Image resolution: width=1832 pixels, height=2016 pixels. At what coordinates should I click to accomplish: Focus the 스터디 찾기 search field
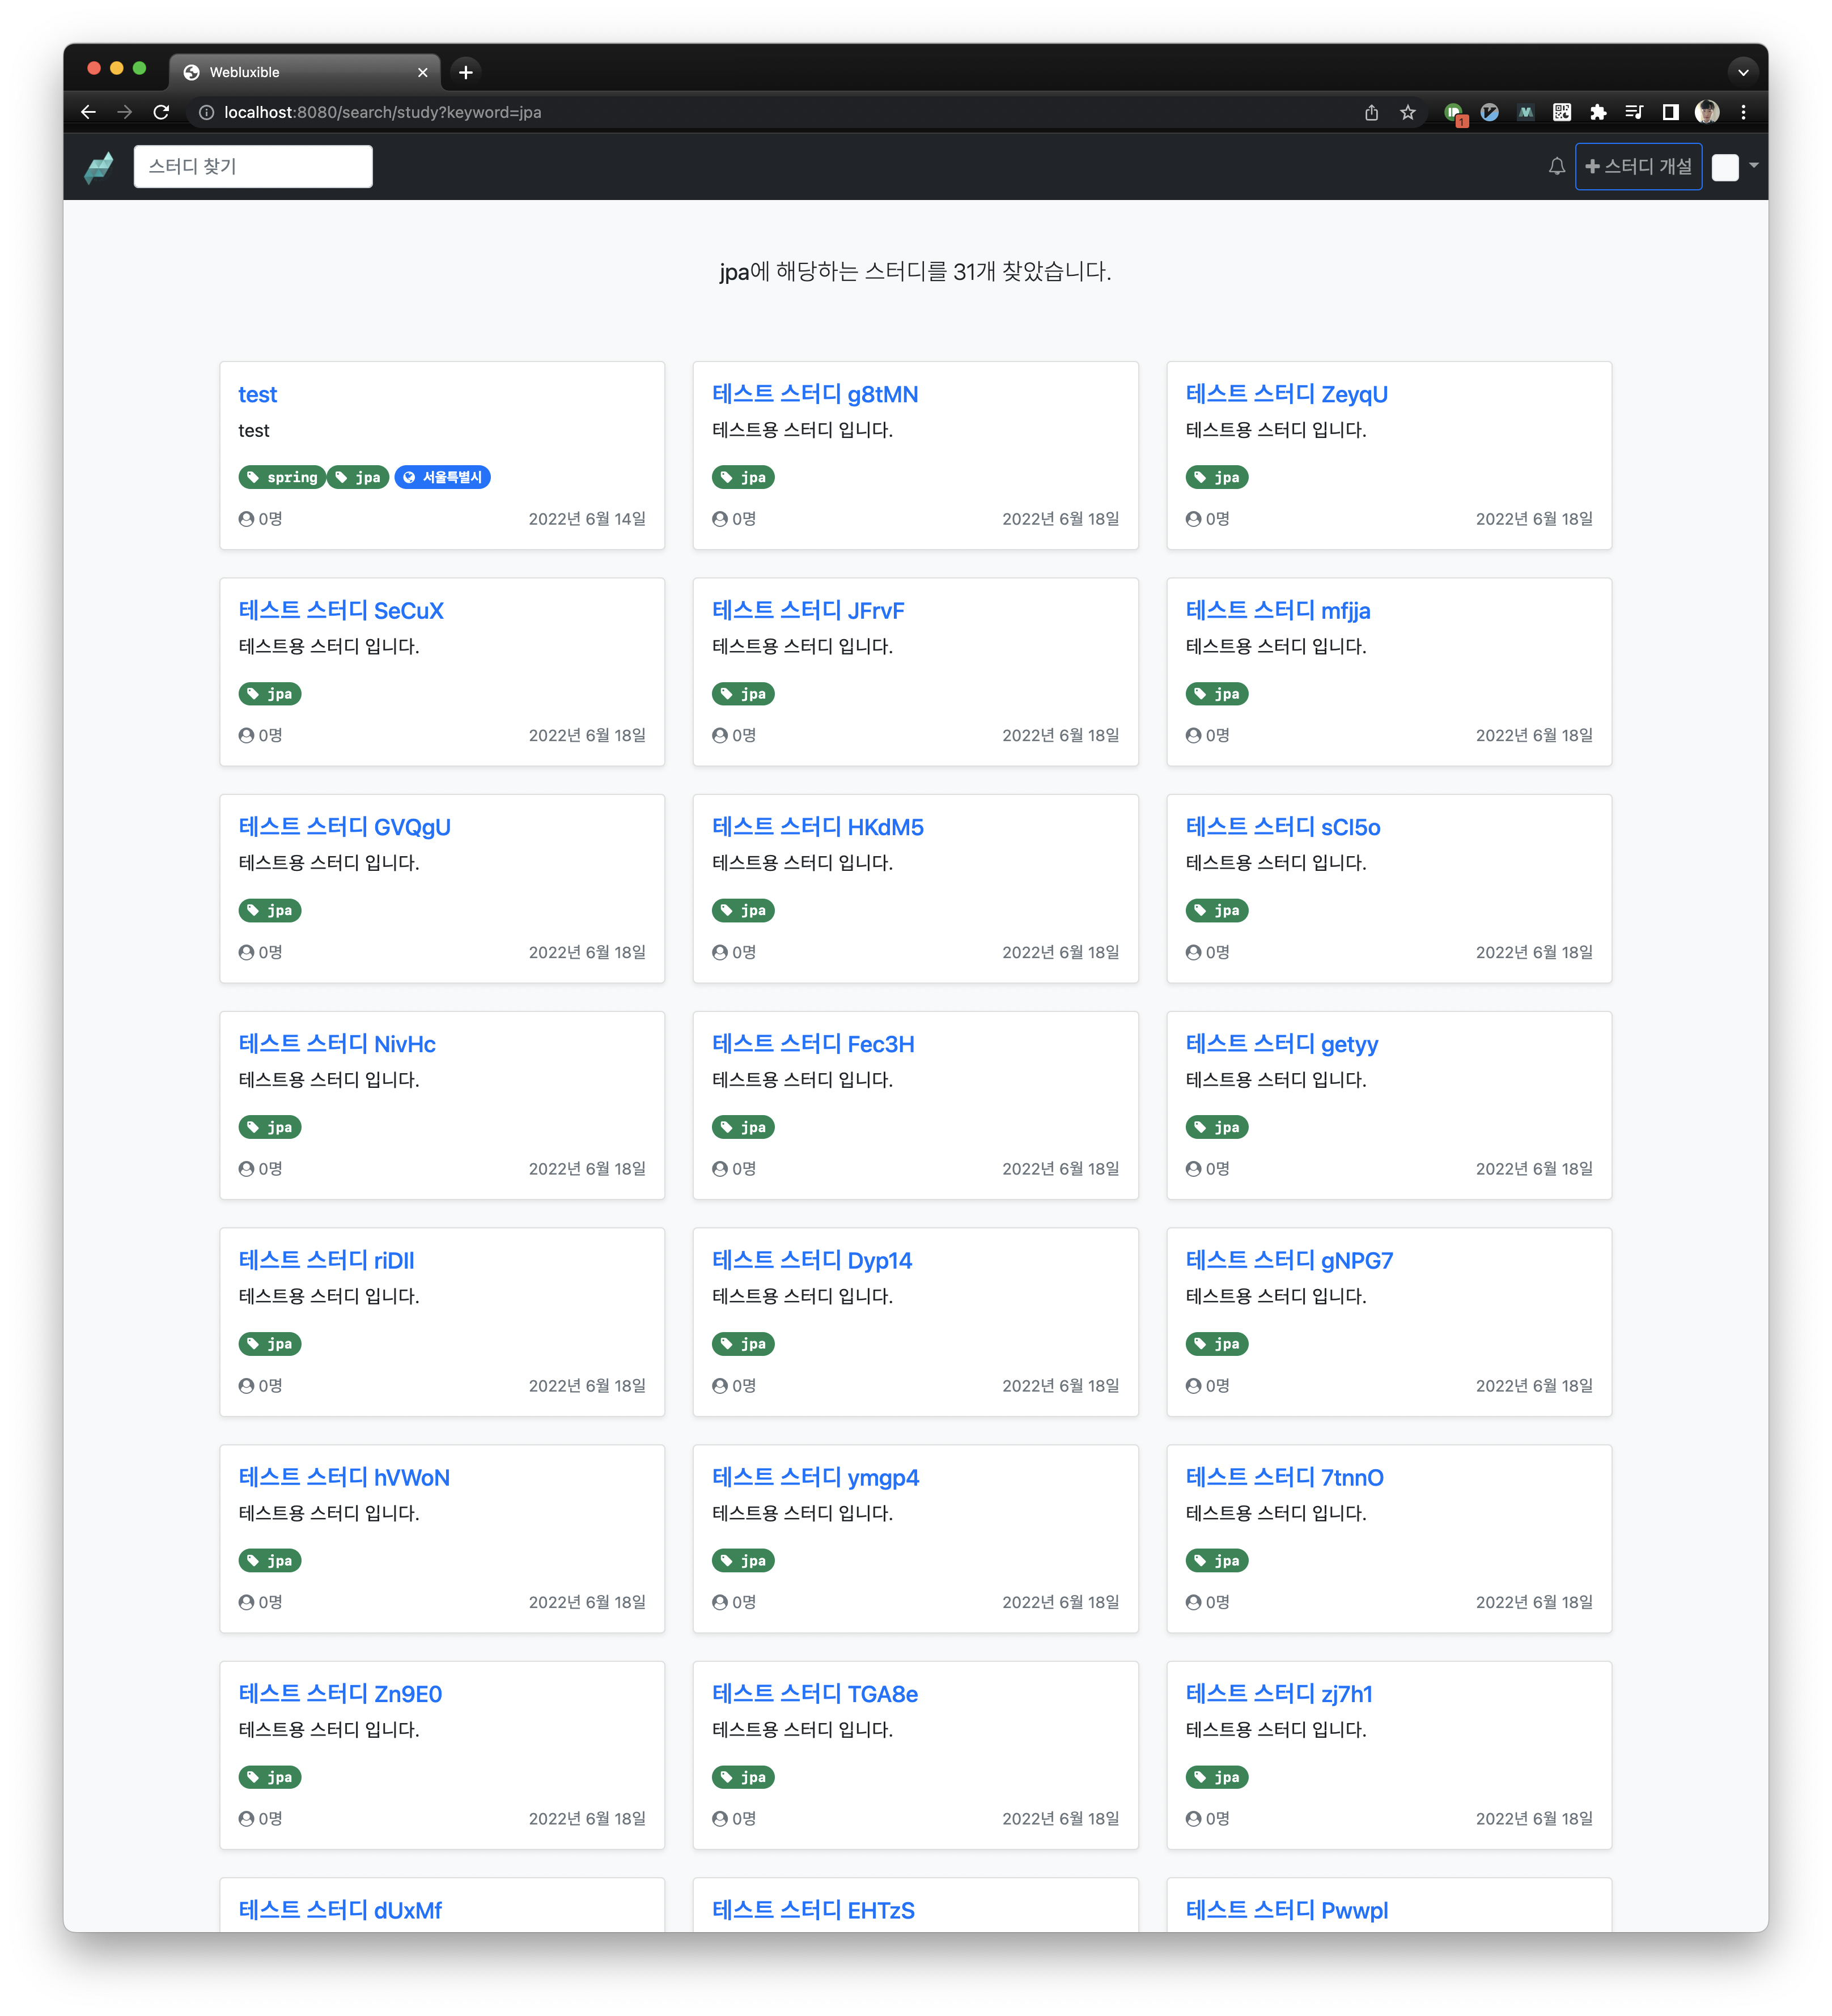coord(253,167)
